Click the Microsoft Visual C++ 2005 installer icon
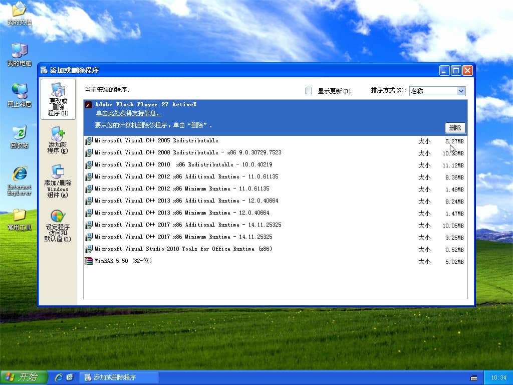513x385 pixels. pos(89,141)
